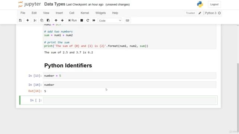Screen dimensions: 239x134
Task: Click the kernel idle circle indicator
Action: point(219,13)
